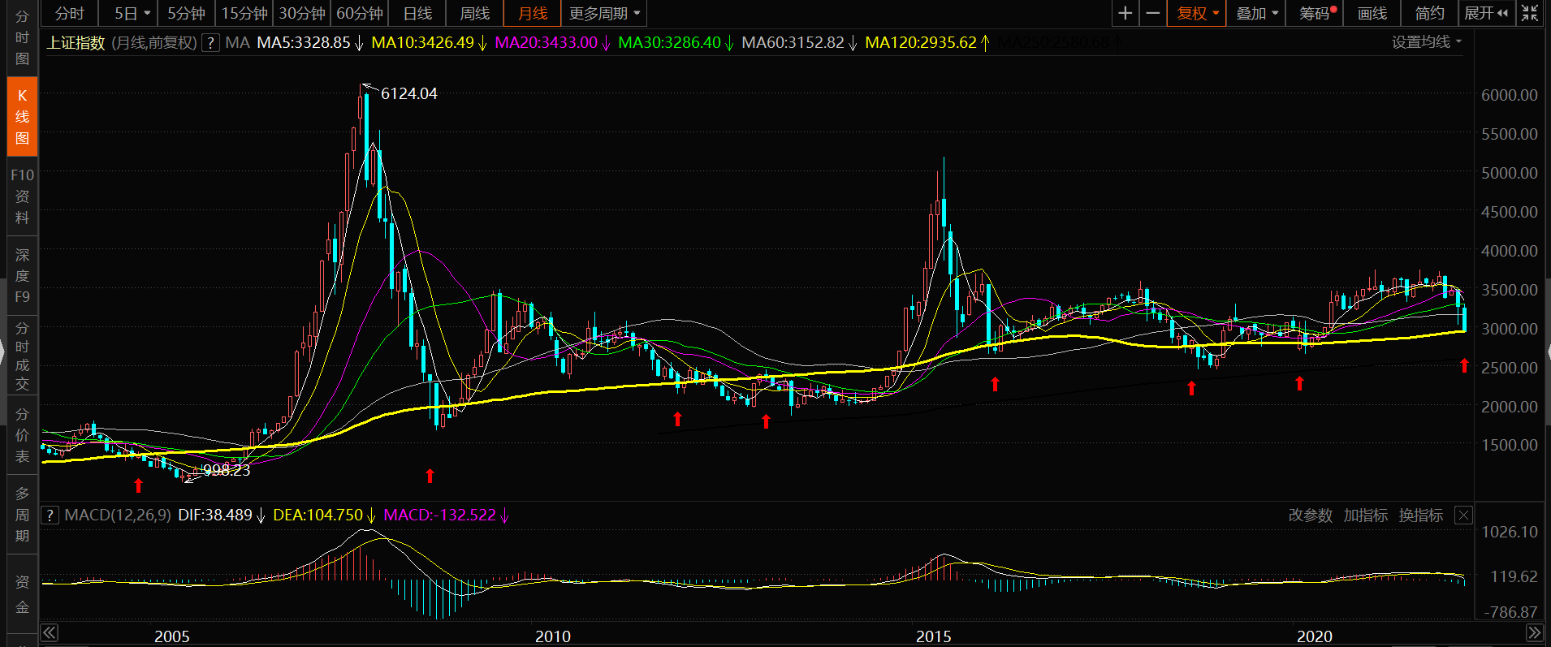Open the 筹码 chip distribution panel
Viewport: 1551px width, 647px height.
[1316, 13]
